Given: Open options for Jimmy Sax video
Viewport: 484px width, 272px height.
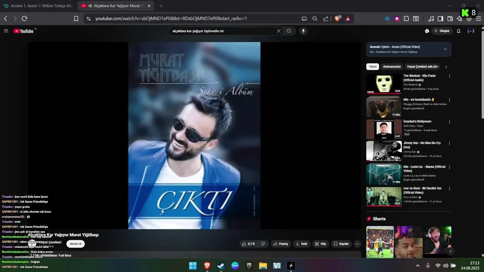Looking at the screenshot, I should 449,144.
